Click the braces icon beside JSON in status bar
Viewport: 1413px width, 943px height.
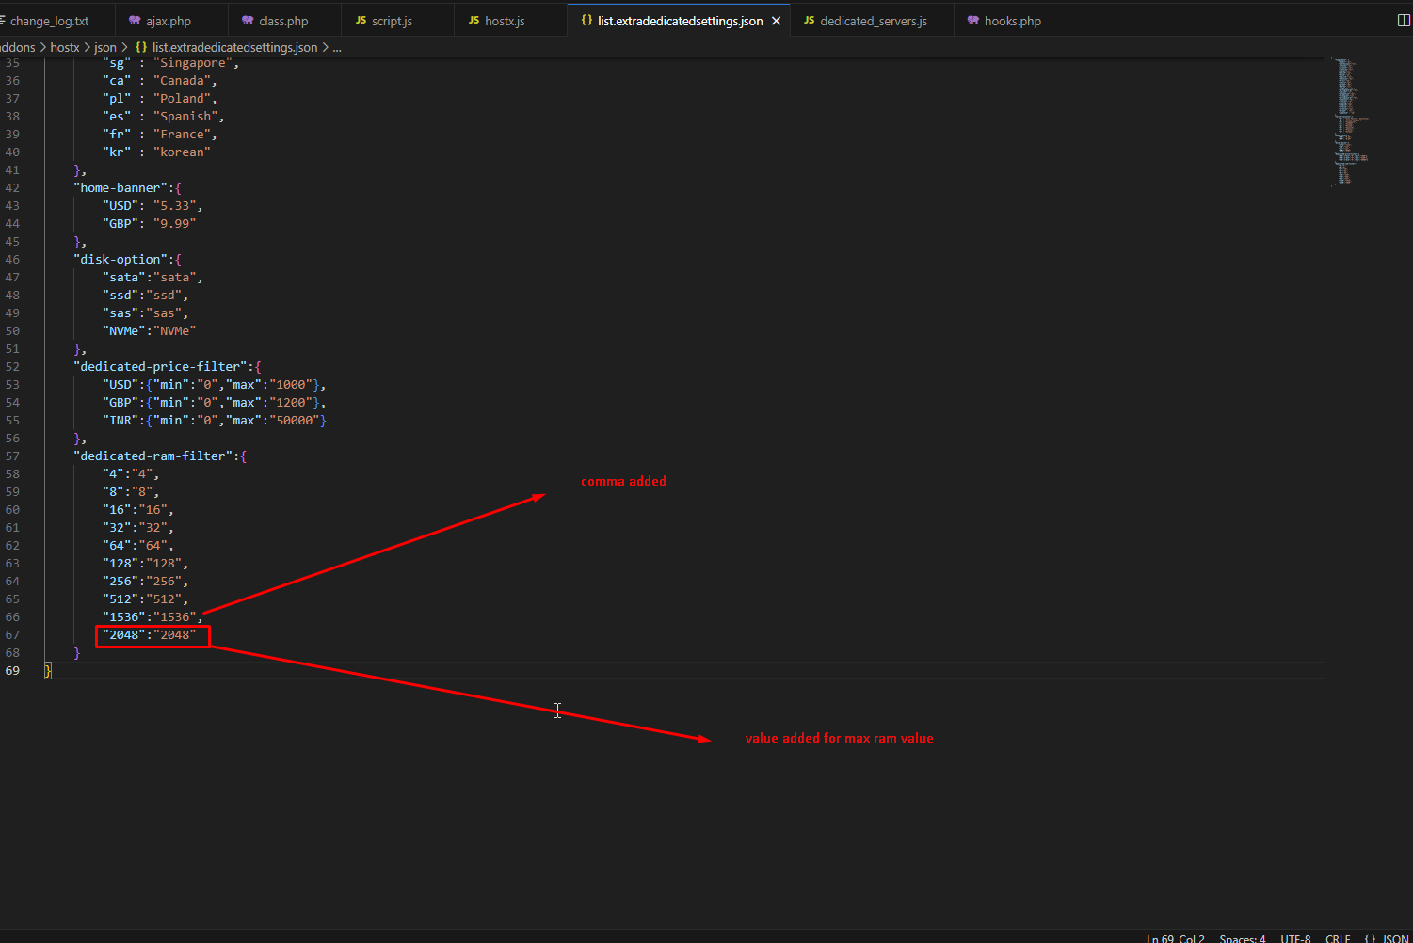tap(1370, 938)
